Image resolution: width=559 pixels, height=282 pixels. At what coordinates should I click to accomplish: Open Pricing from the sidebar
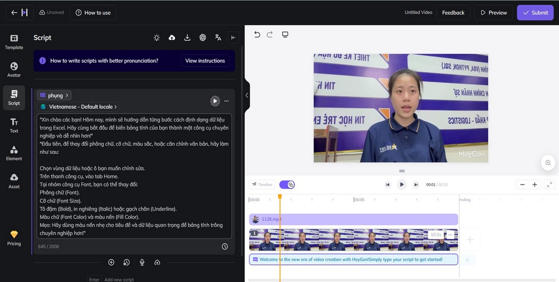pyautogui.click(x=14, y=238)
